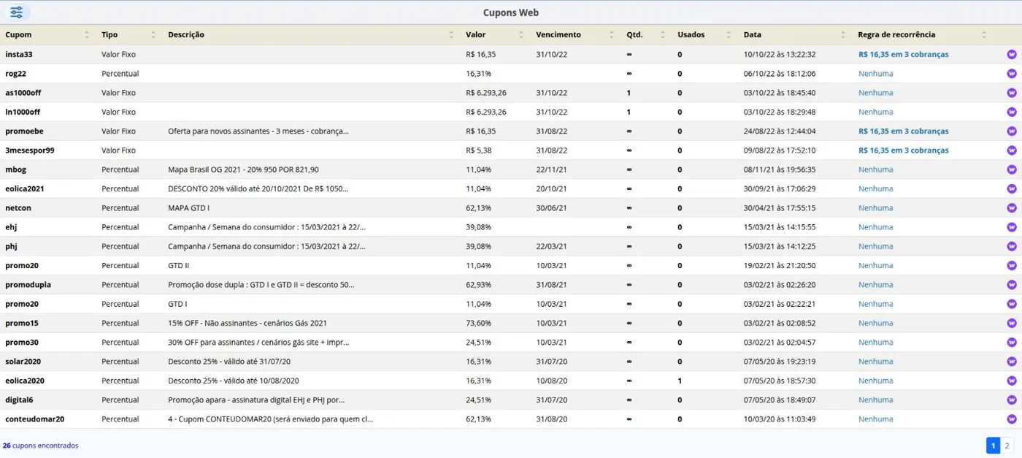1022x458 pixels.
Task: Select the insta33 coupon name
Action: (x=19, y=54)
